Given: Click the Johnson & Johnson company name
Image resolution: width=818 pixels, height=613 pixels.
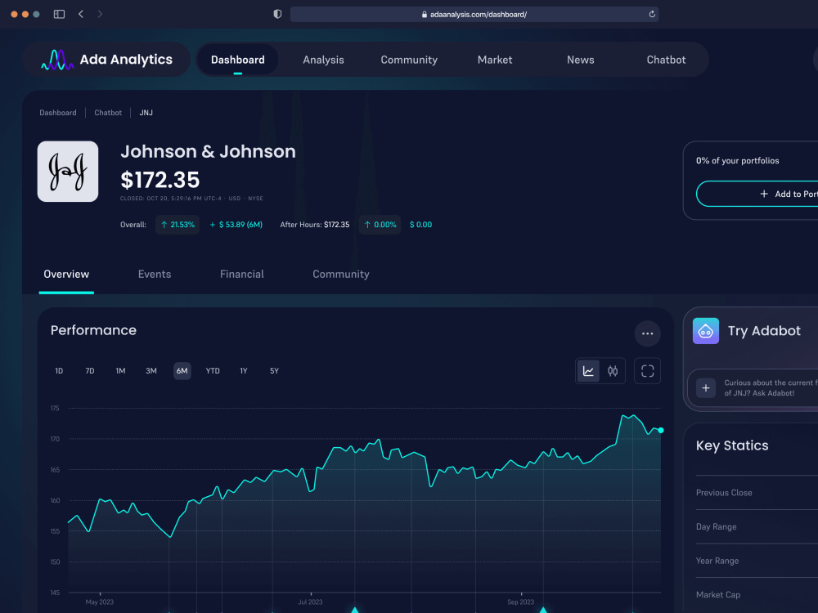Looking at the screenshot, I should (x=208, y=152).
